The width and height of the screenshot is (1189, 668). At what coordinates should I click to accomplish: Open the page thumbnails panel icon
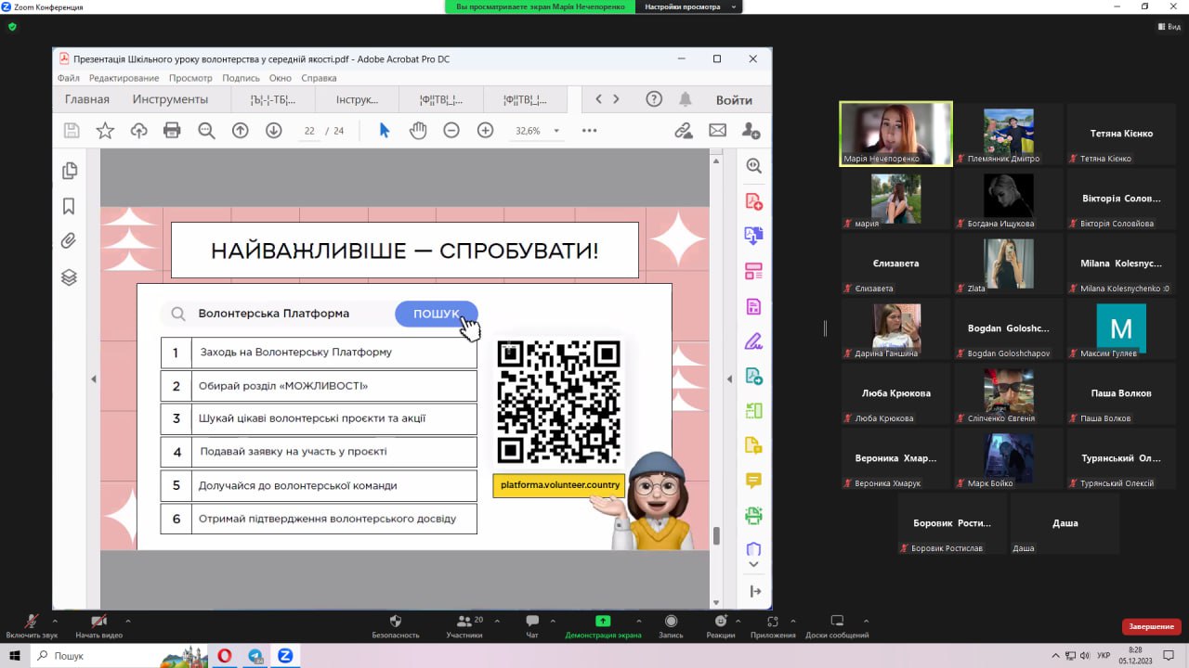point(69,171)
